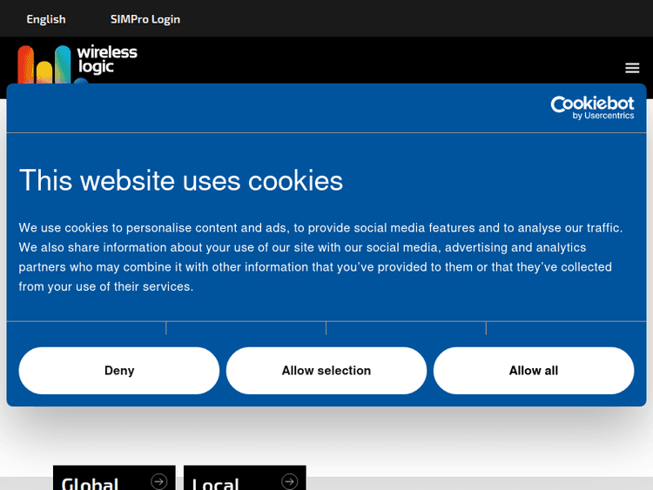653x490 pixels.
Task: Open the SIMPro Login link
Action: (145, 19)
